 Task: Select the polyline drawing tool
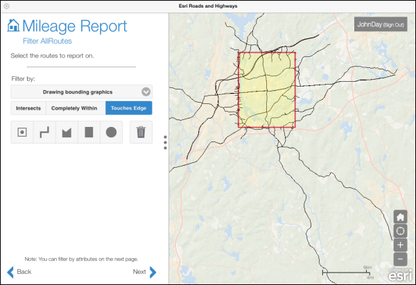coord(44,132)
